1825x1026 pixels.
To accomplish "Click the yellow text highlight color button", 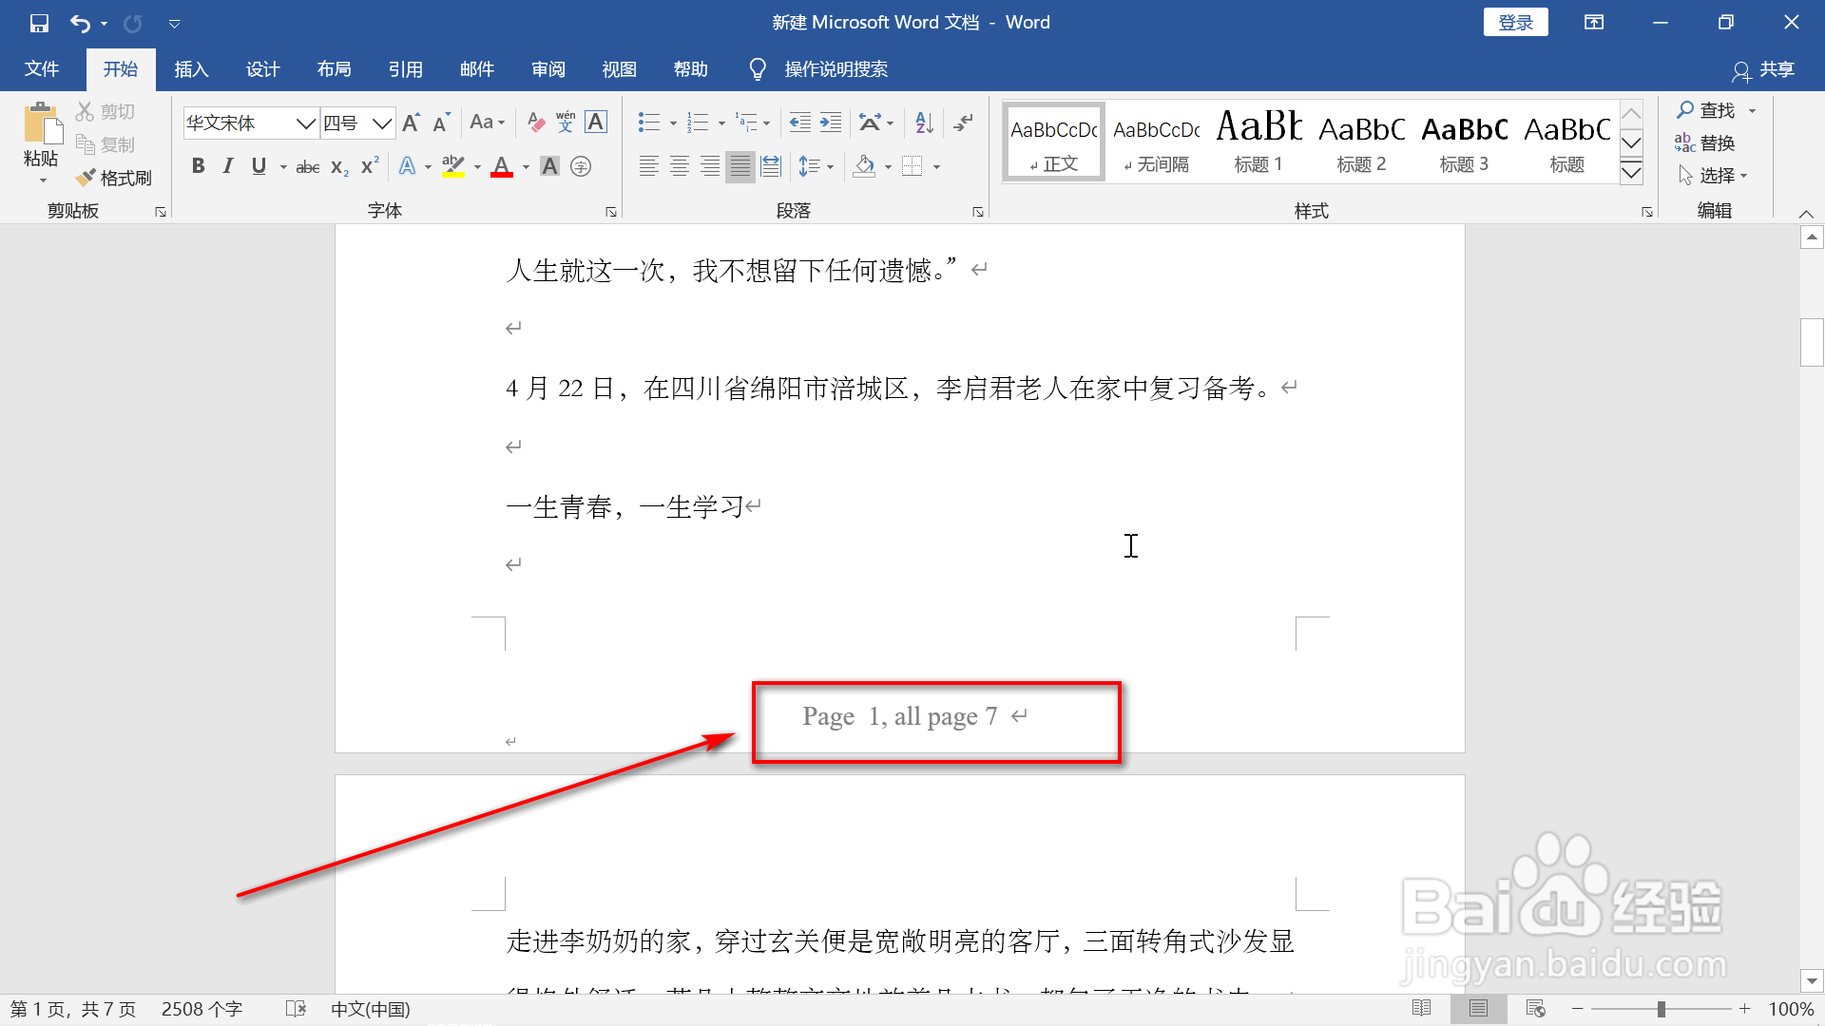I will click(x=453, y=166).
